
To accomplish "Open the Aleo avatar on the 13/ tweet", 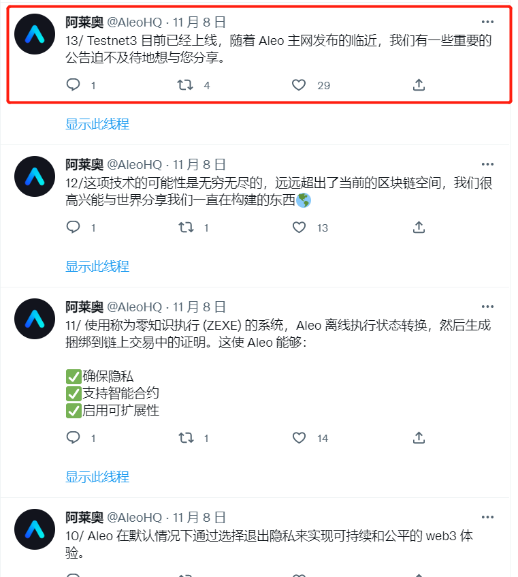I will coord(35,34).
